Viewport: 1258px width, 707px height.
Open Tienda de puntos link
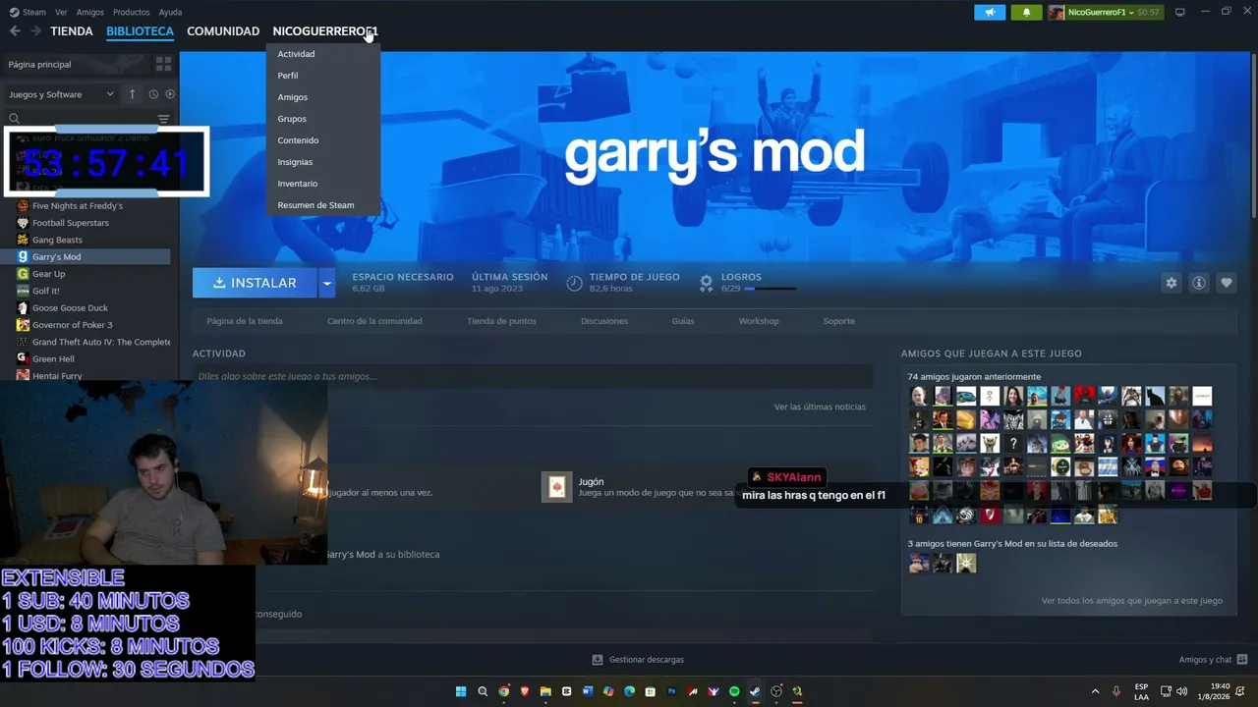(501, 321)
